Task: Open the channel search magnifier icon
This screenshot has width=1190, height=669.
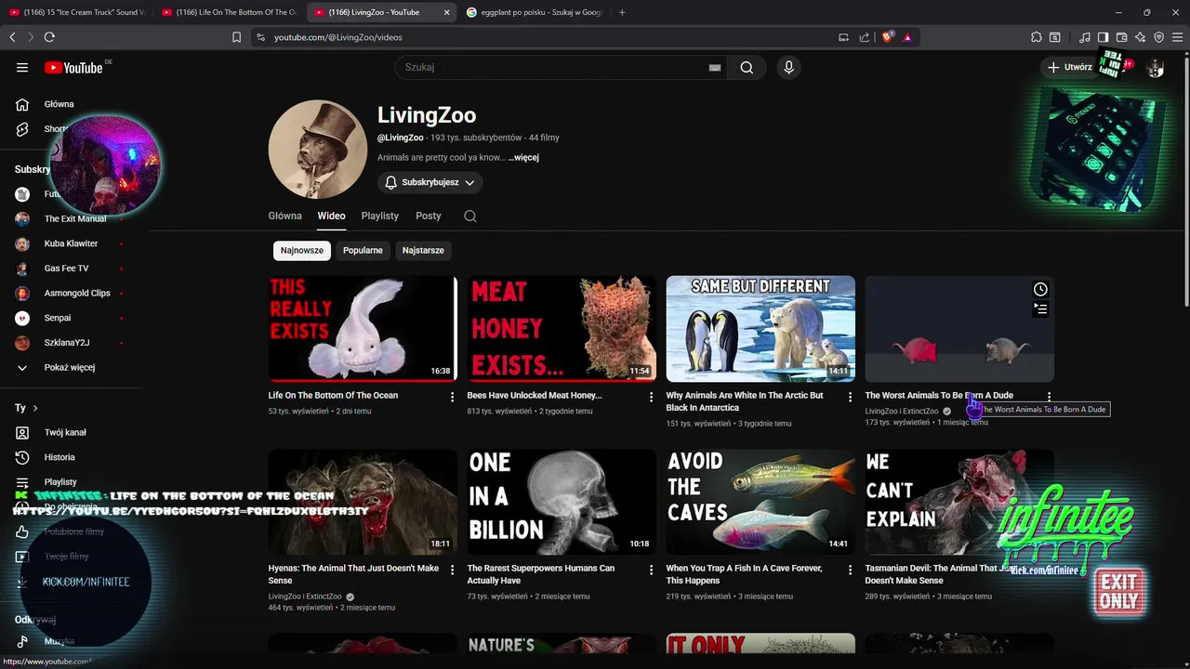Action: [470, 216]
